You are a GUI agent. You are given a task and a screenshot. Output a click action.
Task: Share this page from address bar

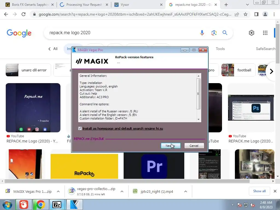click(x=237, y=14)
